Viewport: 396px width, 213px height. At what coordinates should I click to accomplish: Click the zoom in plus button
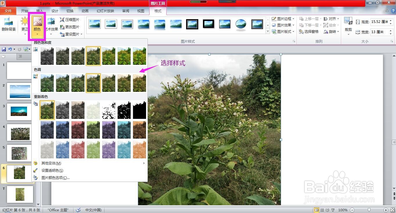click(386, 210)
